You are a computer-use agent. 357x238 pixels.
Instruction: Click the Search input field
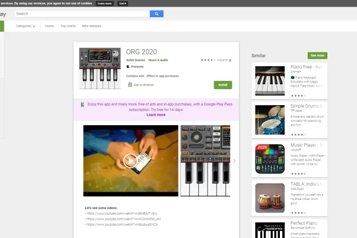[x=82, y=14]
